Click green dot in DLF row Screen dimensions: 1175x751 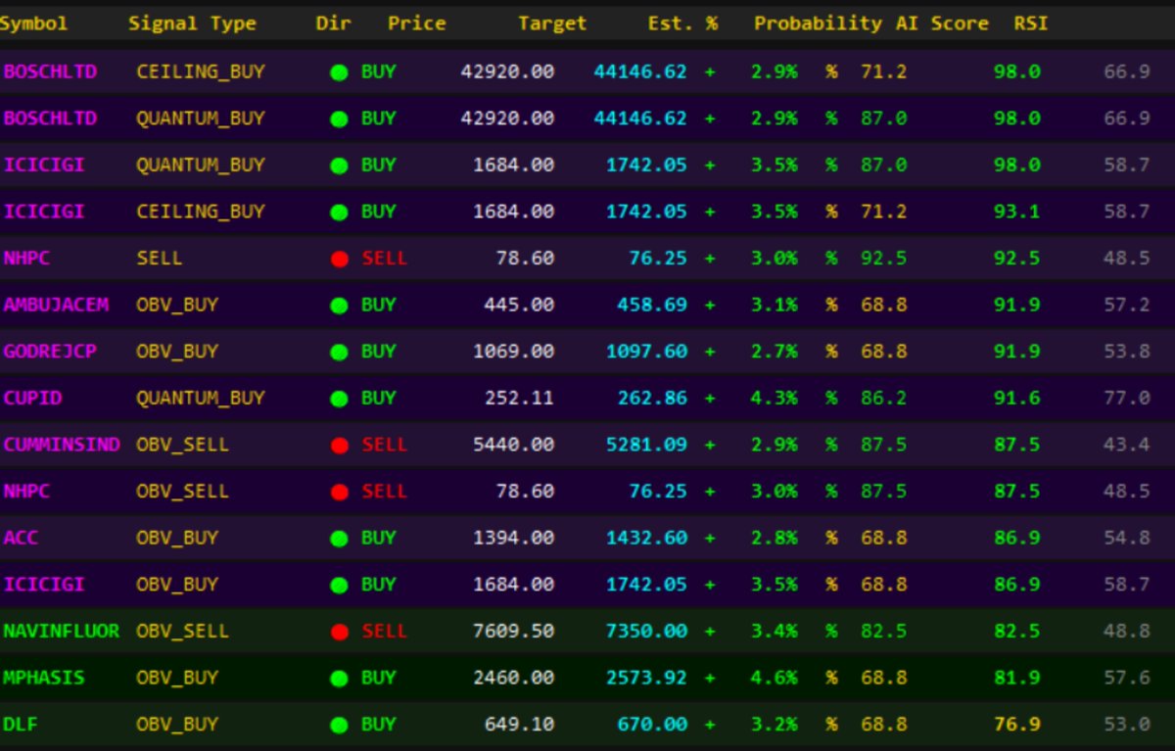(339, 726)
